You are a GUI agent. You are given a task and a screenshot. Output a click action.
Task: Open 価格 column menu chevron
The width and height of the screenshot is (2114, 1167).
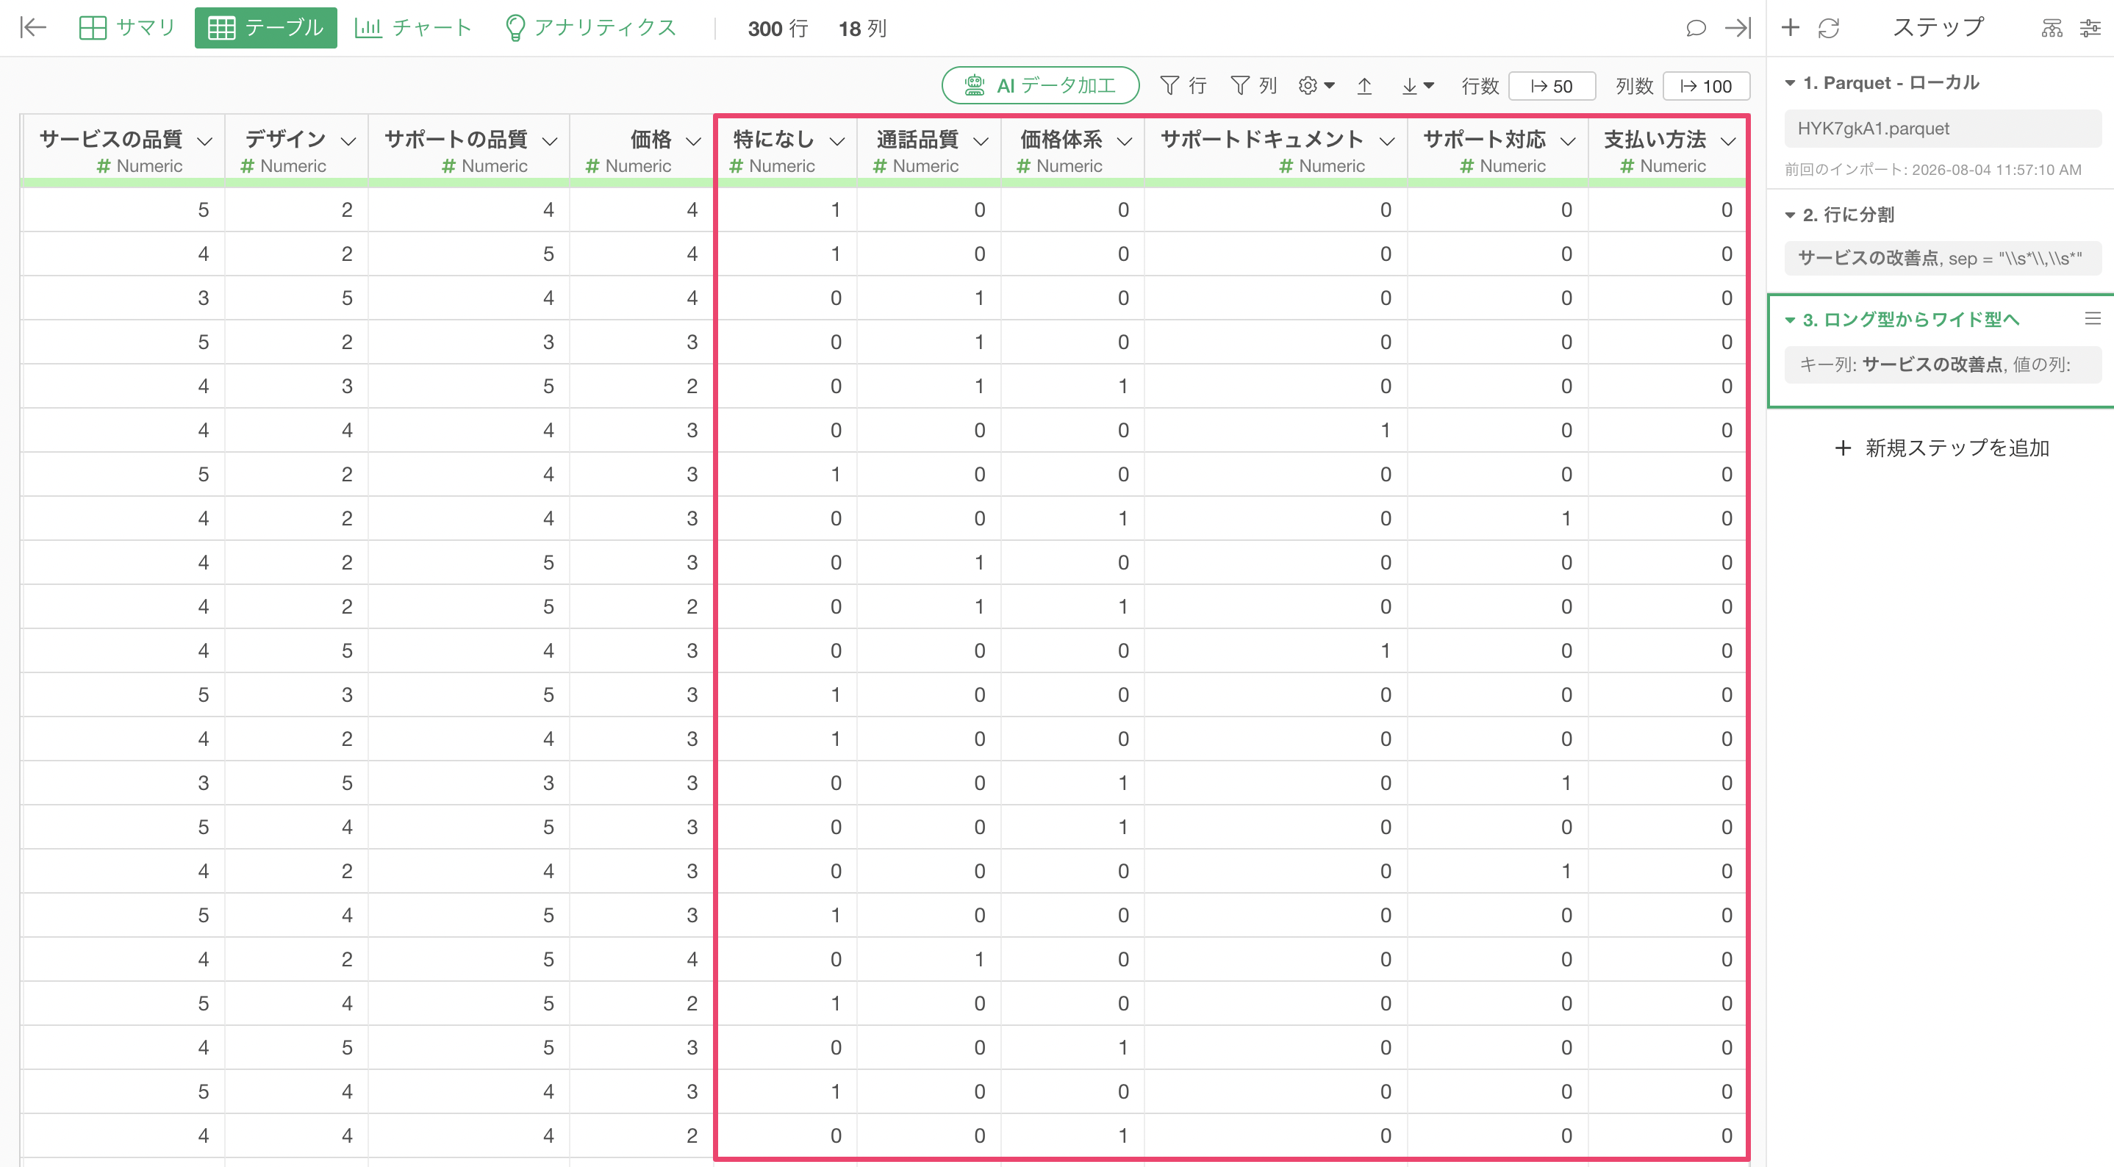click(x=693, y=141)
